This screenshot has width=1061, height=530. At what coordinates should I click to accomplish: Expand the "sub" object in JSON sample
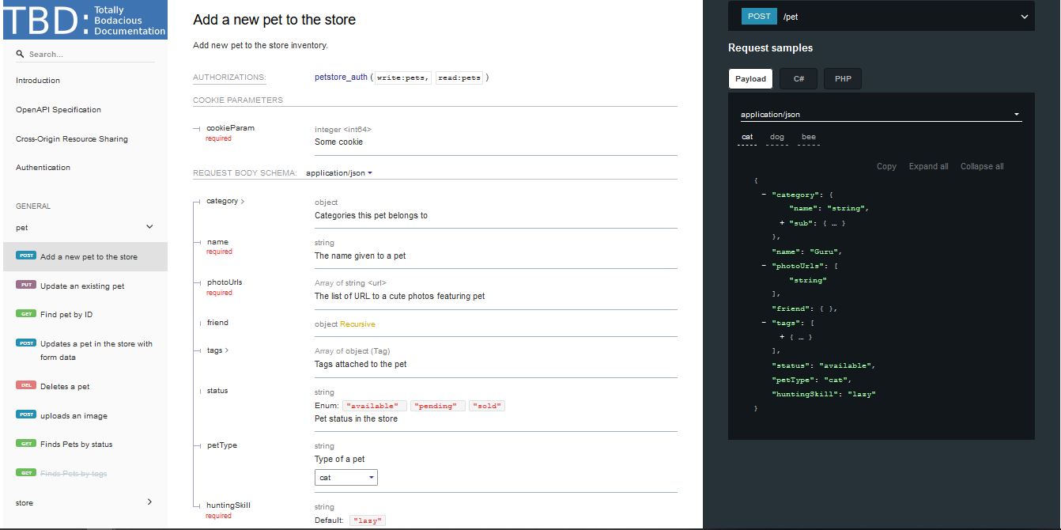(782, 223)
